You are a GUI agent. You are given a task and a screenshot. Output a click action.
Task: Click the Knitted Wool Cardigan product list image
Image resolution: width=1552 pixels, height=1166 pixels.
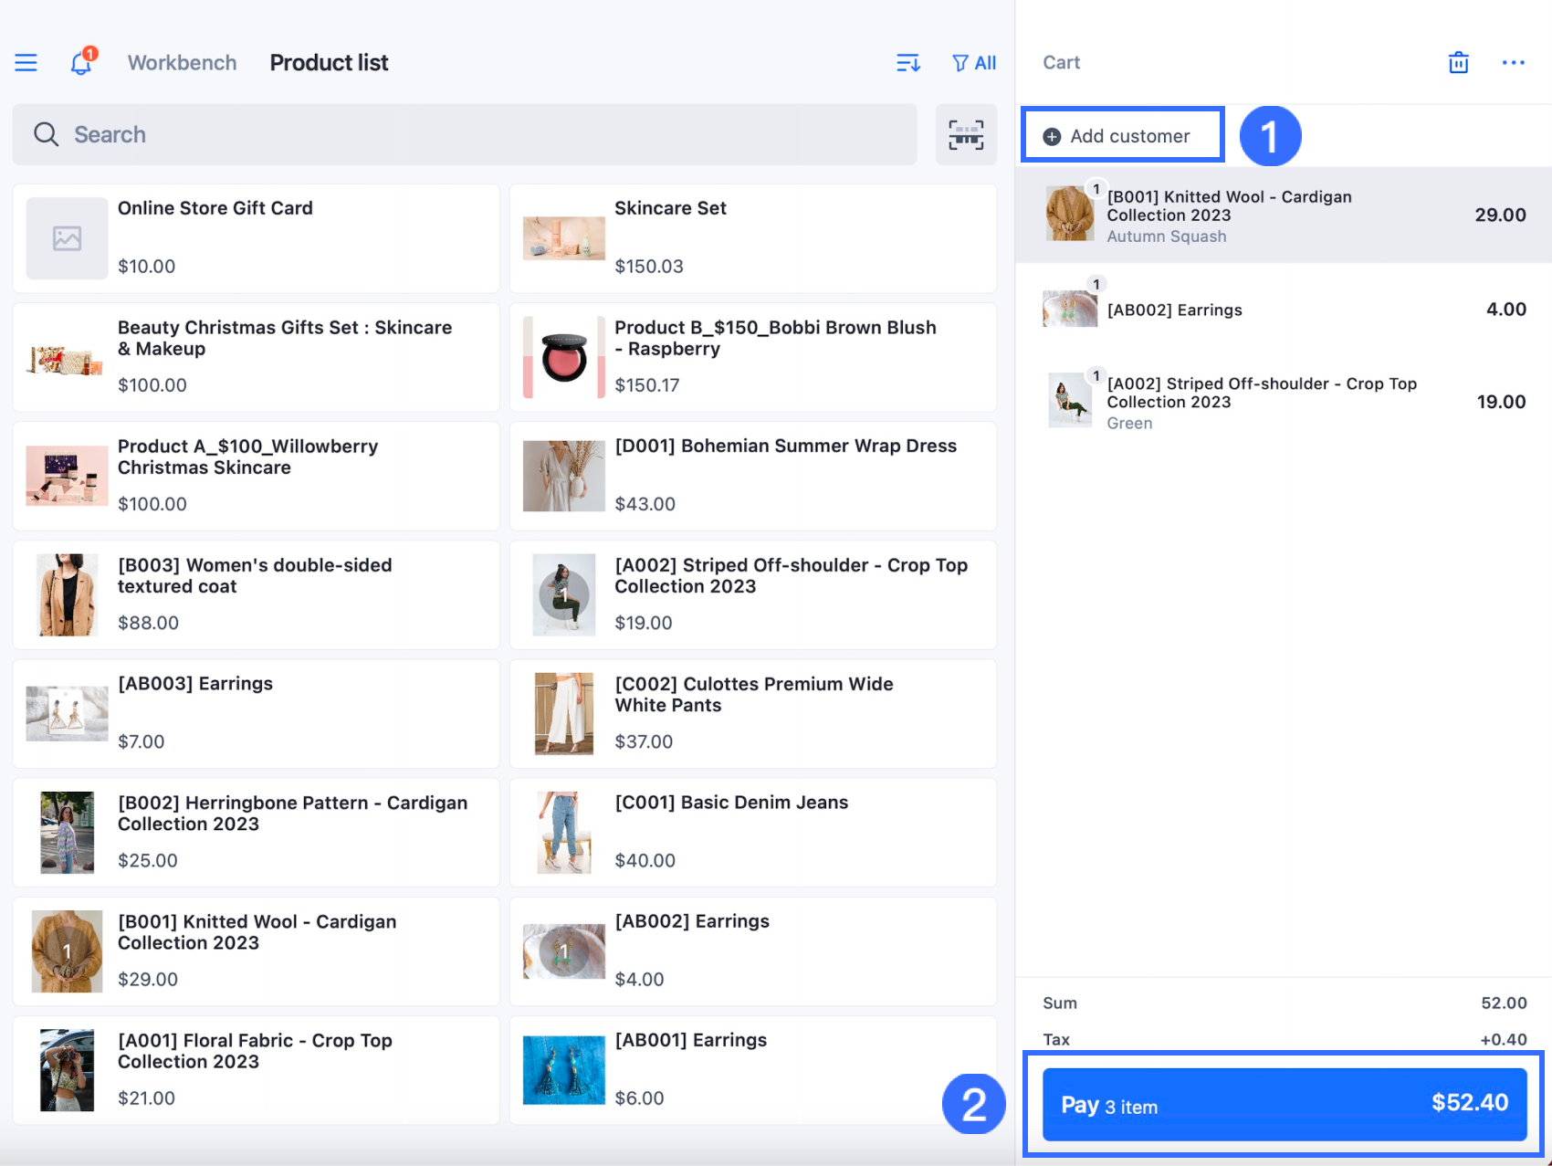click(67, 951)
